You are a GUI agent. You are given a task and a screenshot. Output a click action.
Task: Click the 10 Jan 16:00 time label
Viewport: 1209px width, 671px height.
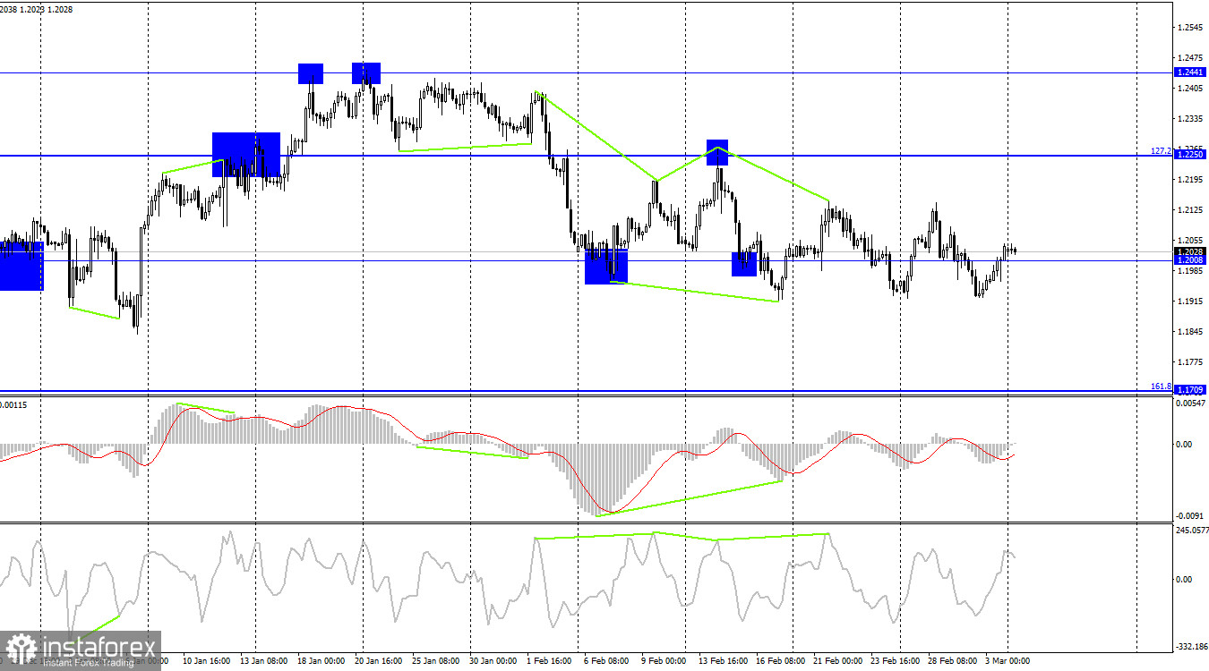pyautogui.click(x=206, y=661)
